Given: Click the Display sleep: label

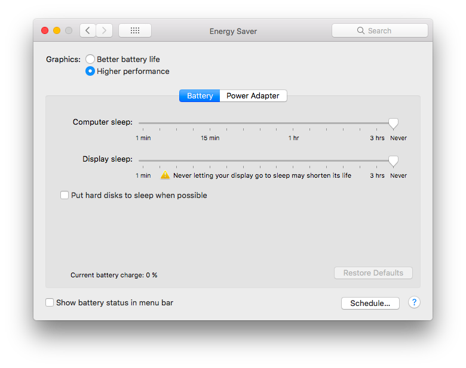Looking at the screenshot, I should pyautogui.click(x=108, y=159).
